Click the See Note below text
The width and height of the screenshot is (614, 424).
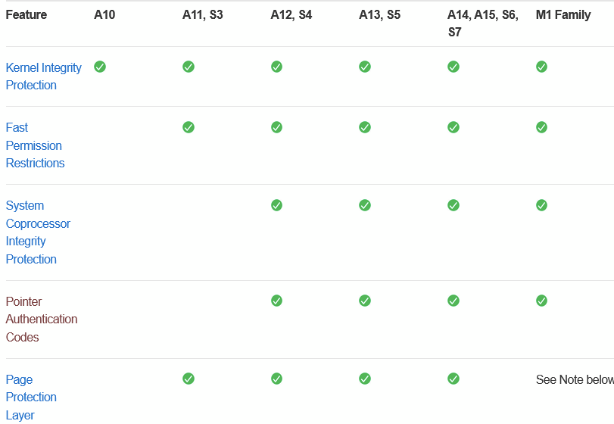click(x=575, y=379)
